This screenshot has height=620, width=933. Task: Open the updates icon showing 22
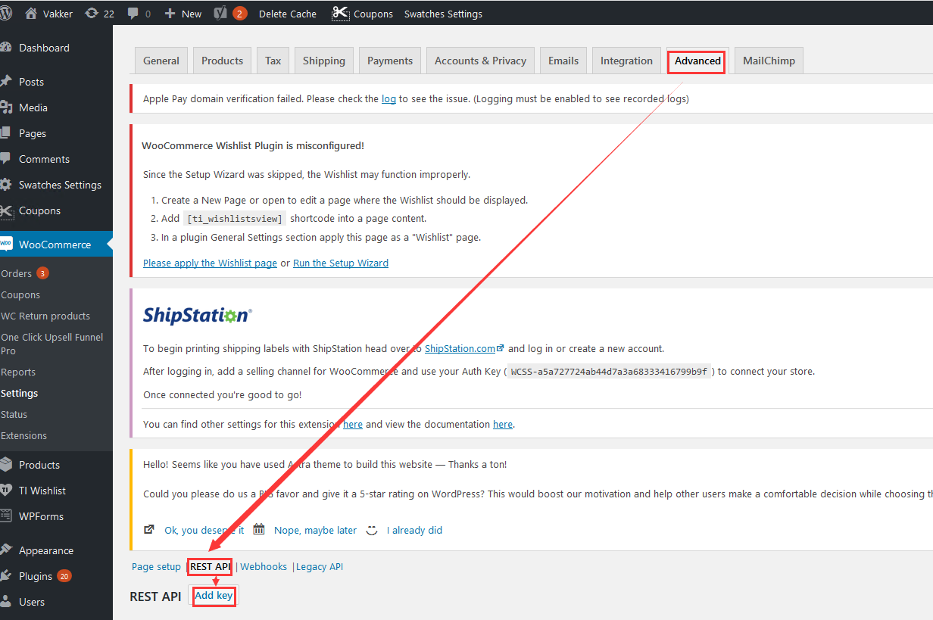click(92, 14)
